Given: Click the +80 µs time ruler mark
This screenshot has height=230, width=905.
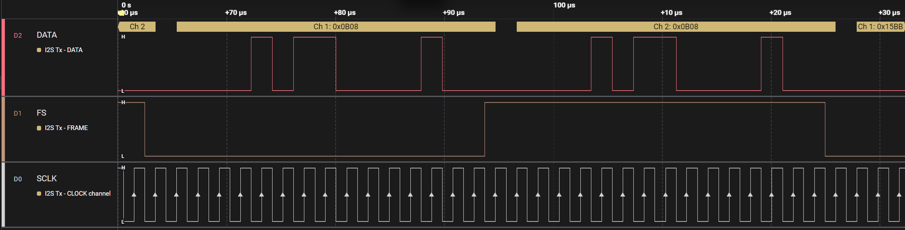Looking at the screenshot, I should [345, 13].
